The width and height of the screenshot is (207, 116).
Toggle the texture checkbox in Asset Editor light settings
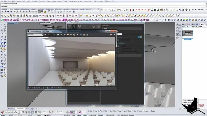[x=141, y=37]
